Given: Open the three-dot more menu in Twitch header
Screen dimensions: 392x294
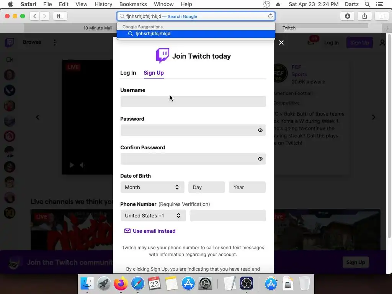Looking at the screenshot, I should [54, 42].
